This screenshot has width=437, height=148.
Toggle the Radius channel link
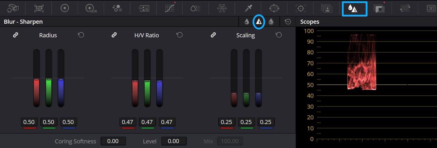[x=16, y=35]
